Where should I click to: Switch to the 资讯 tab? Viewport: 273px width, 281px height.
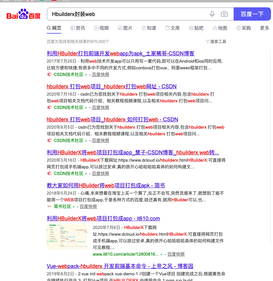point(78,28)
